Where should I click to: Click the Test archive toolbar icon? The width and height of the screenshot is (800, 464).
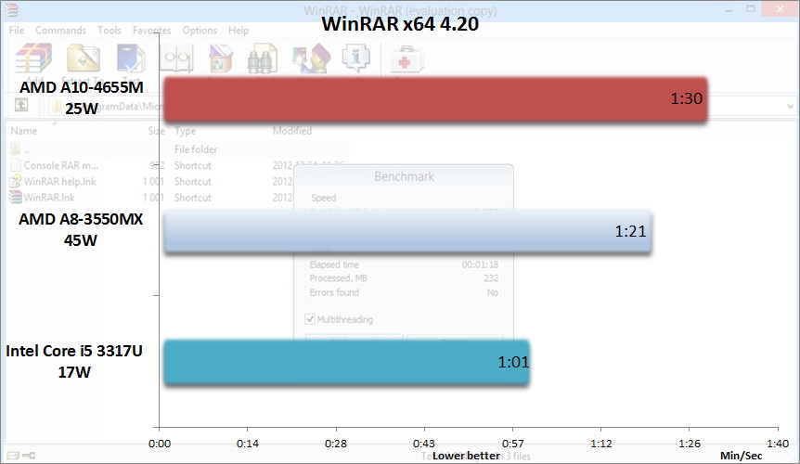point(131,58)
